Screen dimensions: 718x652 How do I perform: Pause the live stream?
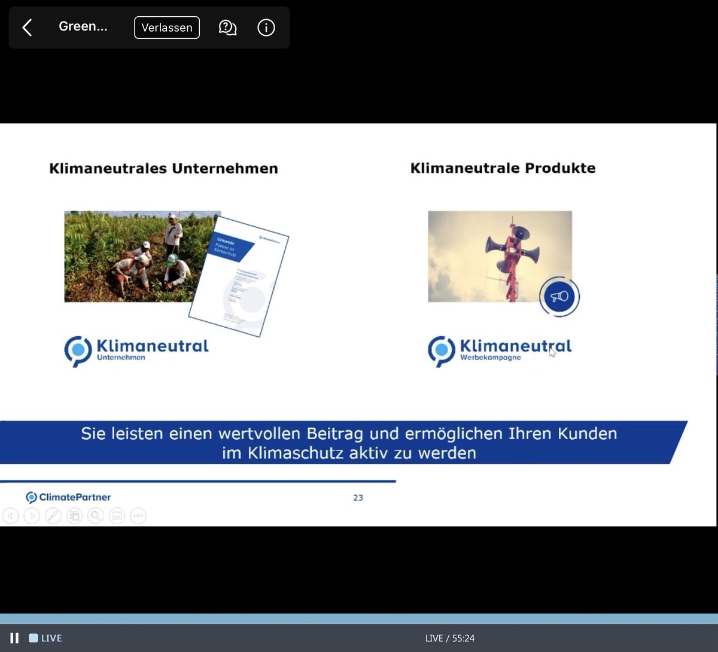(14, 638)
